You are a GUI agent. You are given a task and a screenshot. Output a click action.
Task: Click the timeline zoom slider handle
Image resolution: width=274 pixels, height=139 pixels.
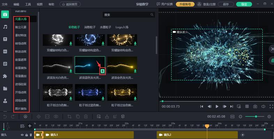tap(256, 116)
